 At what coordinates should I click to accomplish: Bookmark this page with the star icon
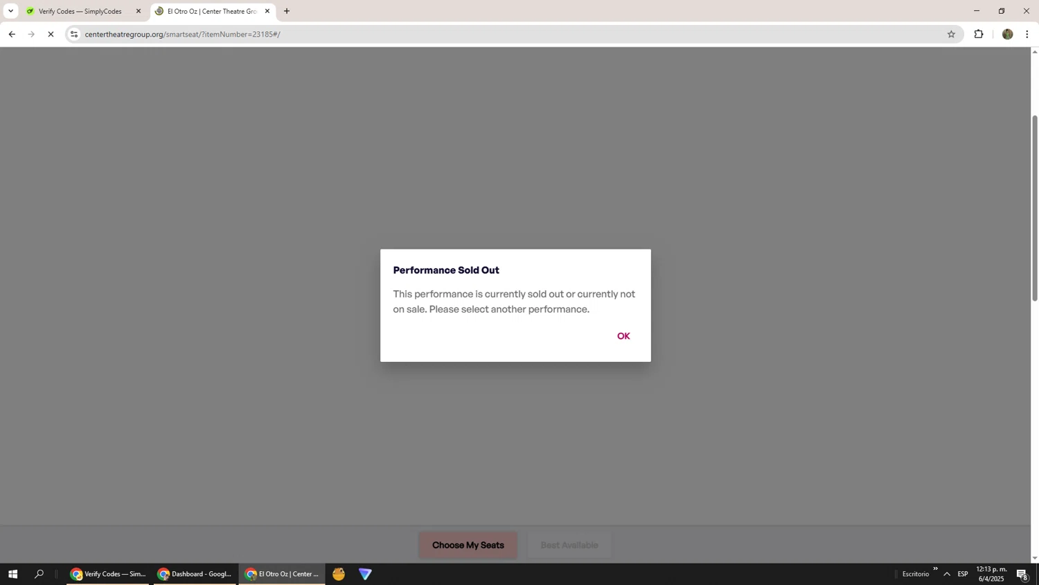pyautogui.click(x=951, y=34)
